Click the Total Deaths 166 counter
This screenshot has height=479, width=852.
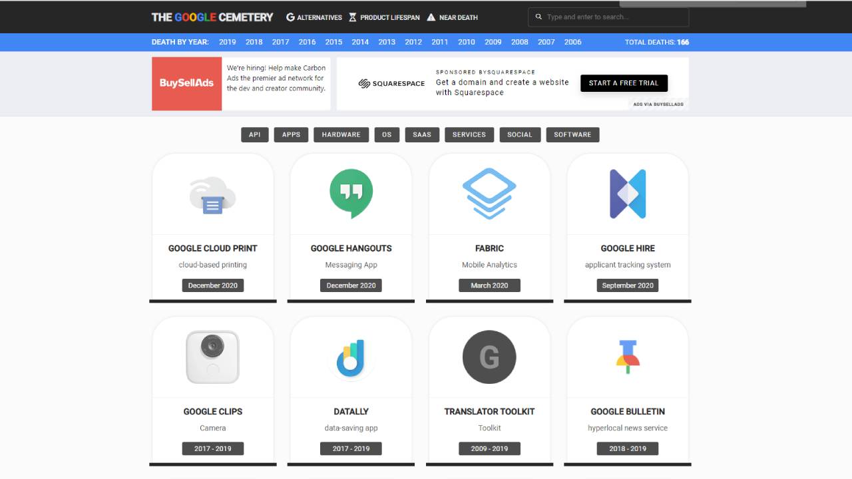point(657,42)
